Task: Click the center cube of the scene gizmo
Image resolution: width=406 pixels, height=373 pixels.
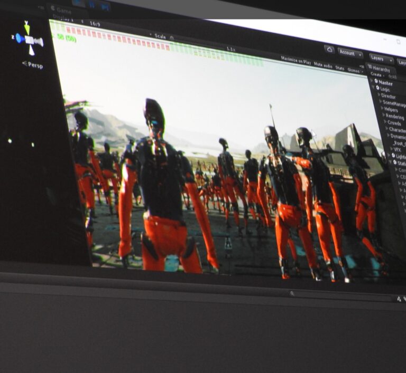Action: 29,40
